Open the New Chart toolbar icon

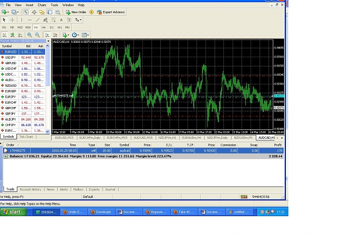click(x=4, y=12)
